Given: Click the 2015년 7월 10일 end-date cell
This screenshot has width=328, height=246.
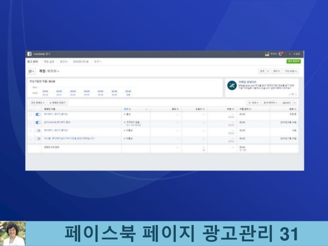Looking at the screenshot, I should pos(288,138).
